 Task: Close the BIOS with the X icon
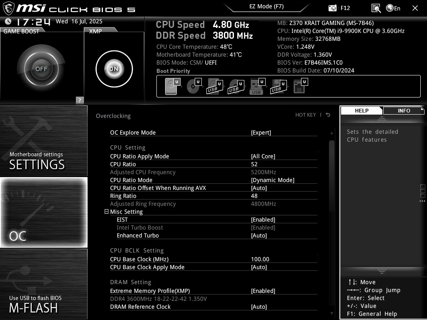tap(415, 8)
